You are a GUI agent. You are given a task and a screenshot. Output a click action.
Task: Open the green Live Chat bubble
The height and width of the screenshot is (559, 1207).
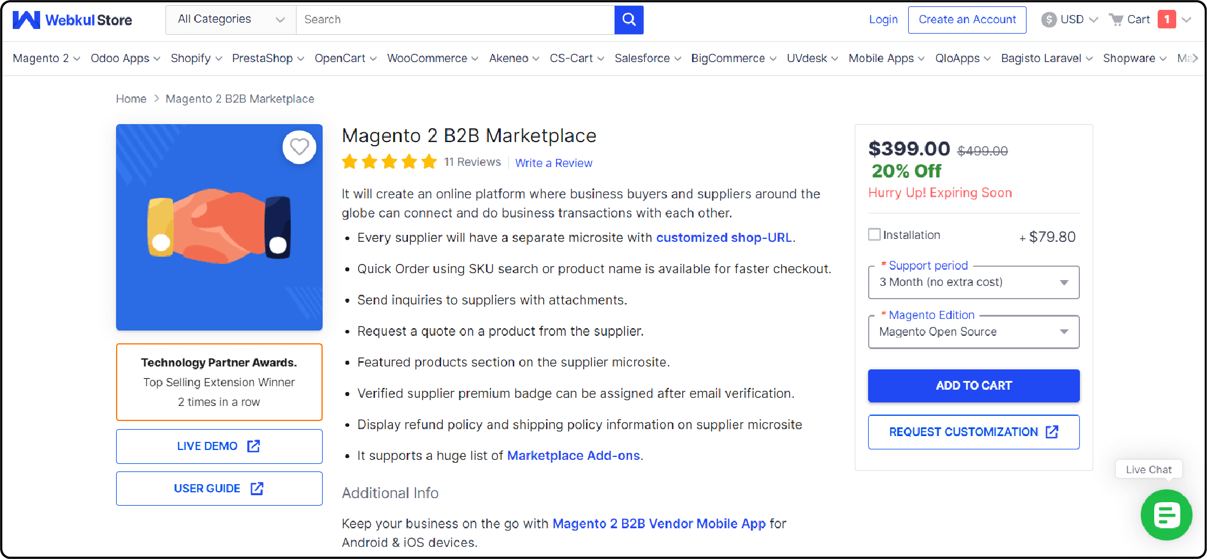click(1166, 515)
